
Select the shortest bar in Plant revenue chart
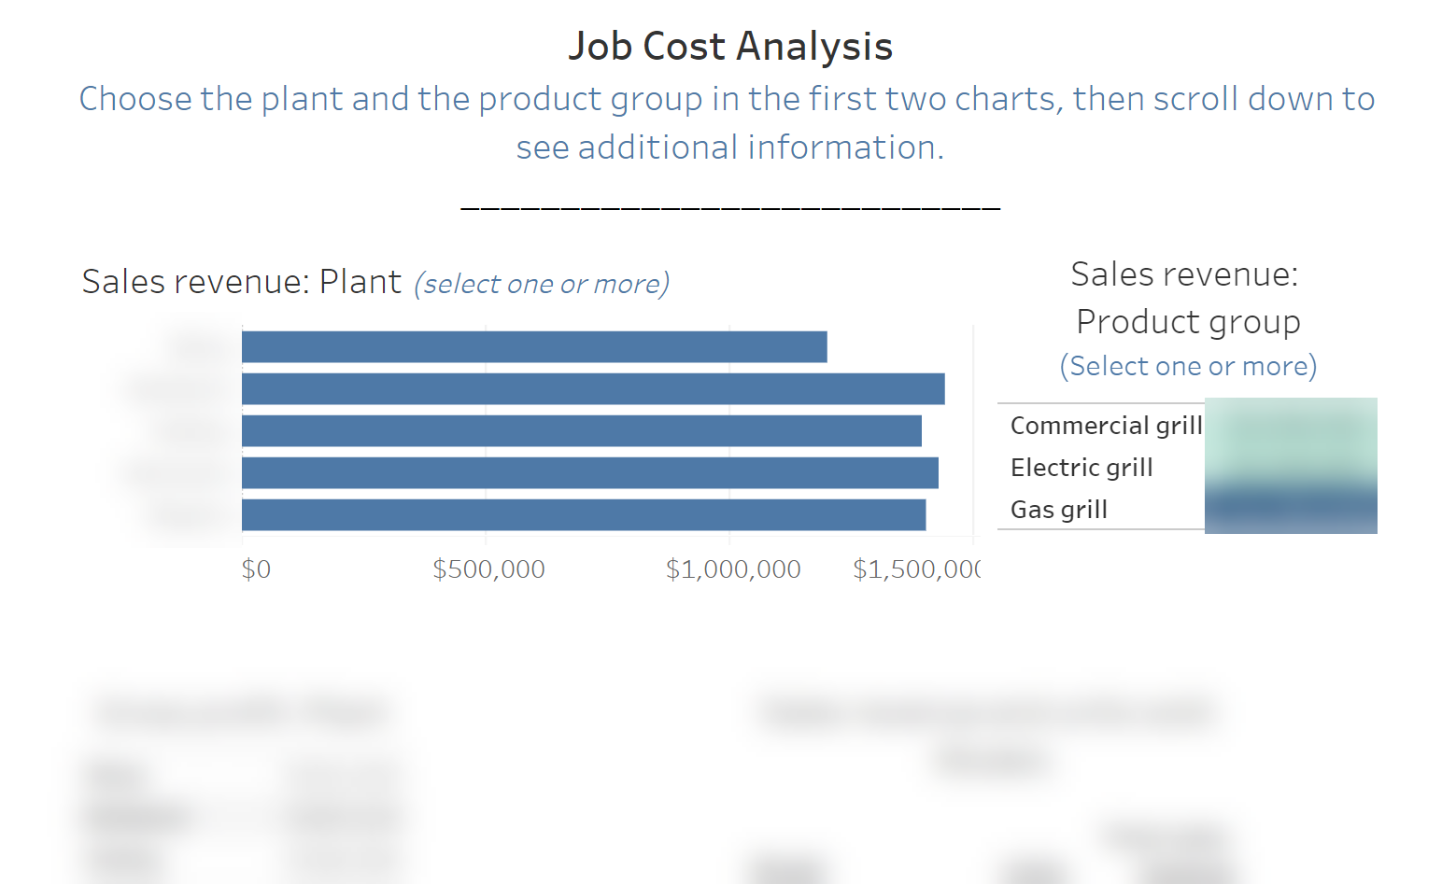[x=534, y=346]
